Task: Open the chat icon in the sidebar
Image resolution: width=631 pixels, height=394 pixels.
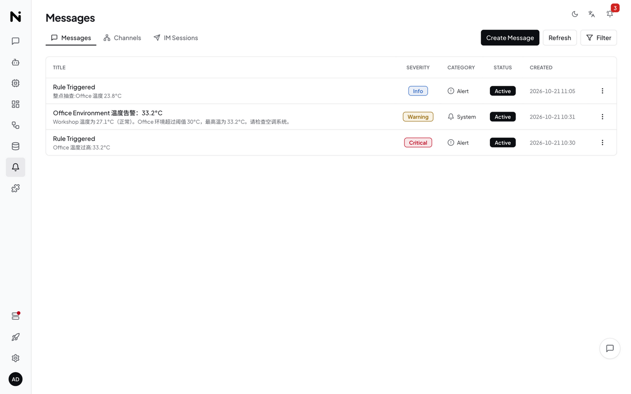Action: click(x=15, y=41)
